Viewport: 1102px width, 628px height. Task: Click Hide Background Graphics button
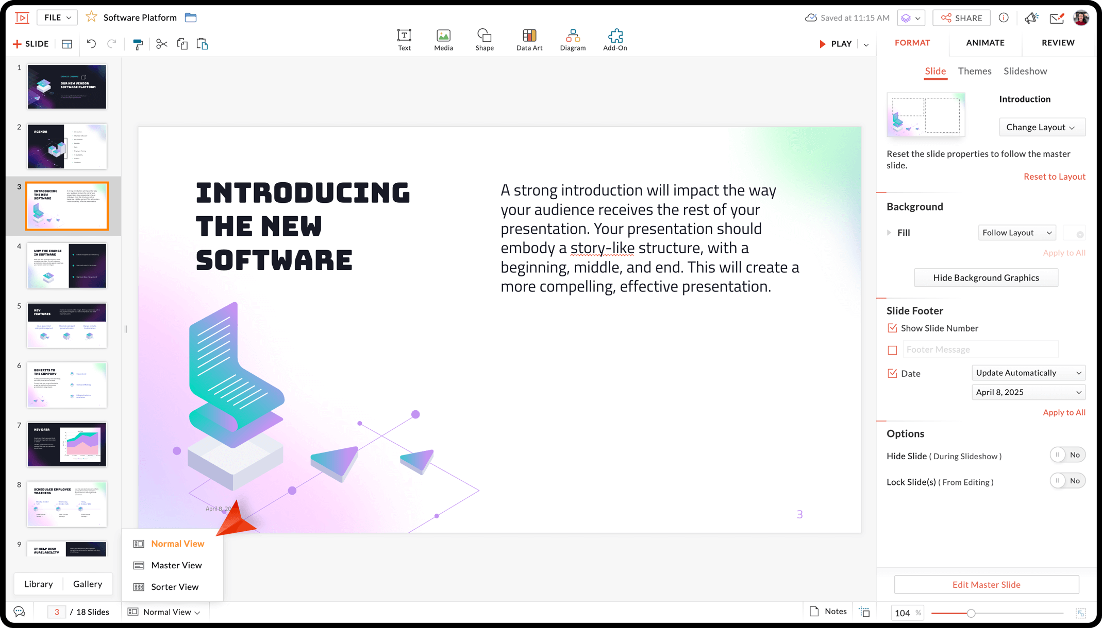[x=986, y=278]
